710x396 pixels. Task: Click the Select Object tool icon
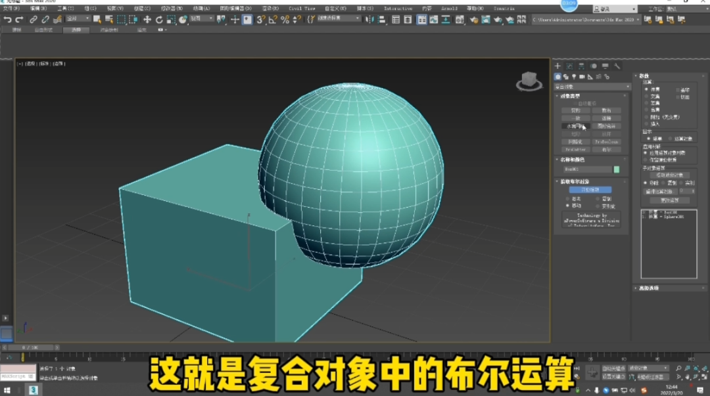tap(97, 20)
